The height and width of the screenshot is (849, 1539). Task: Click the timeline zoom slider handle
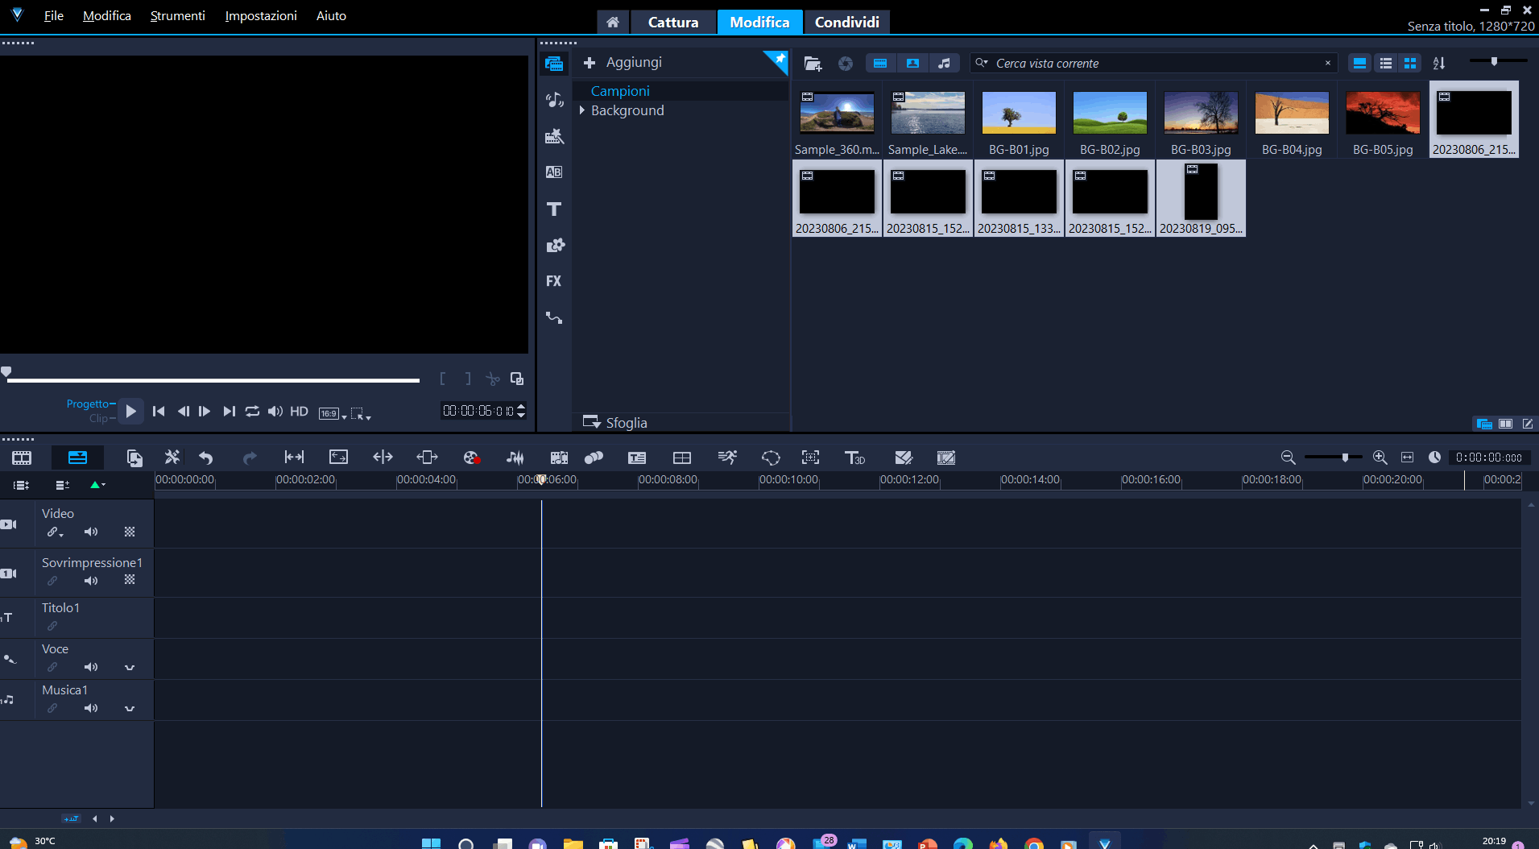(x=1345, y=458)
